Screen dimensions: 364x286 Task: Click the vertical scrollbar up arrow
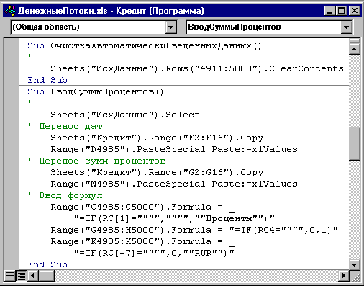(355, 49)
